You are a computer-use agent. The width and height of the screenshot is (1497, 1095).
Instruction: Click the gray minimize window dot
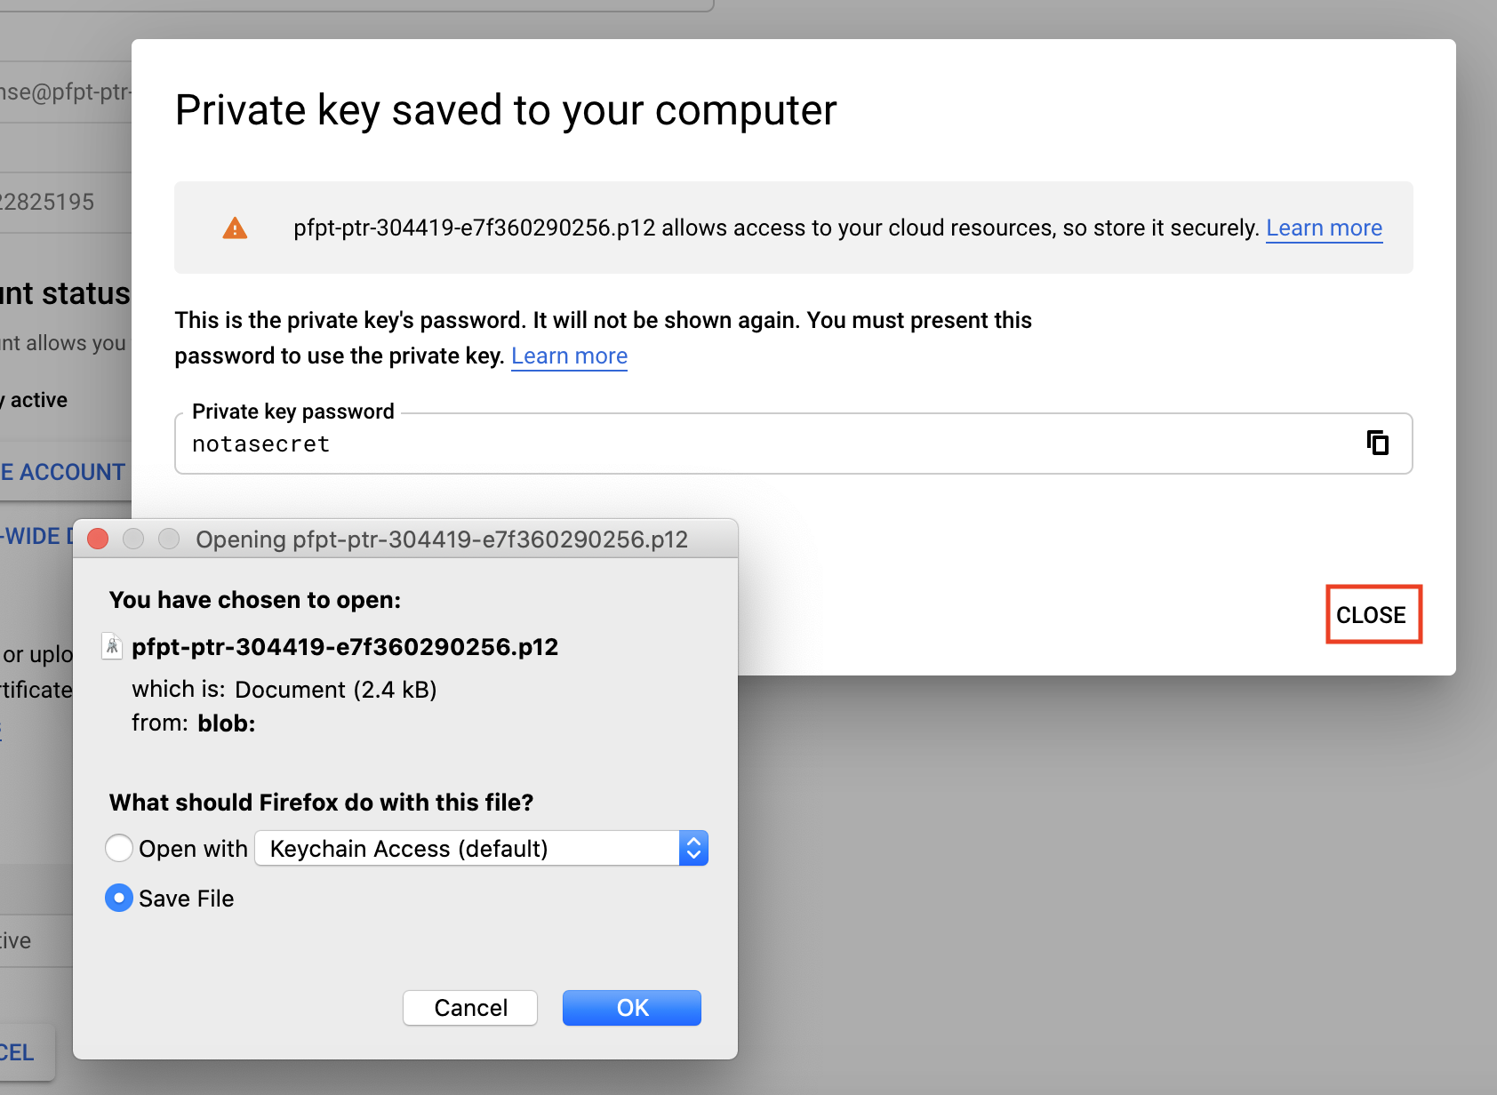pyautogui.click(x=133, y=539)
